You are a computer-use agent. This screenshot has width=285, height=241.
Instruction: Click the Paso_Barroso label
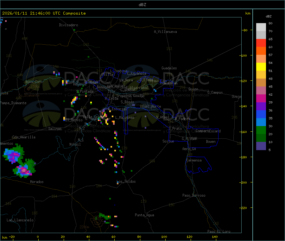pos(194,195)
